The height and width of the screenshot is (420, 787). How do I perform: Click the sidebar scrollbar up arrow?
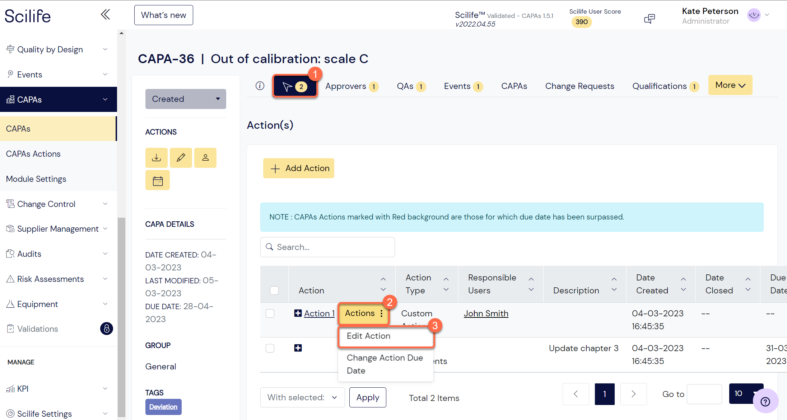[x=121, y=33]
